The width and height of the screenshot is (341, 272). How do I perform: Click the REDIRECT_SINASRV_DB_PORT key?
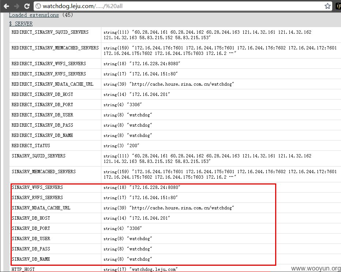pyautogui.click(x=42, y=105)
